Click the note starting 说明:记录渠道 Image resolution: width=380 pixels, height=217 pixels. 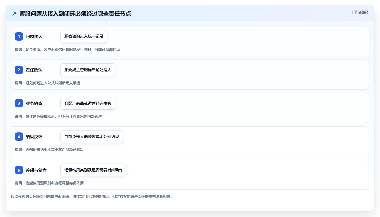pos(67,50)
